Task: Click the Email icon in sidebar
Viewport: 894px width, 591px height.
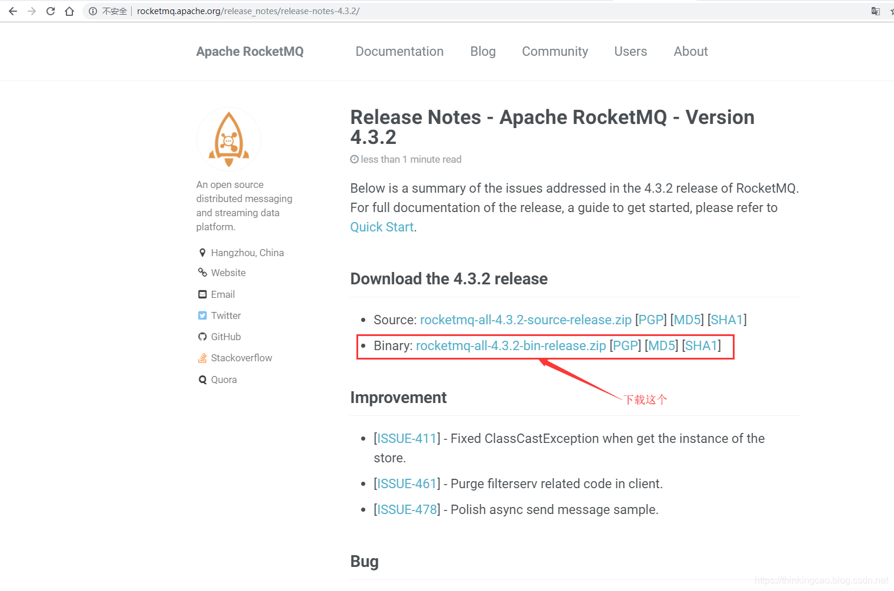Action: click(202, 294)
